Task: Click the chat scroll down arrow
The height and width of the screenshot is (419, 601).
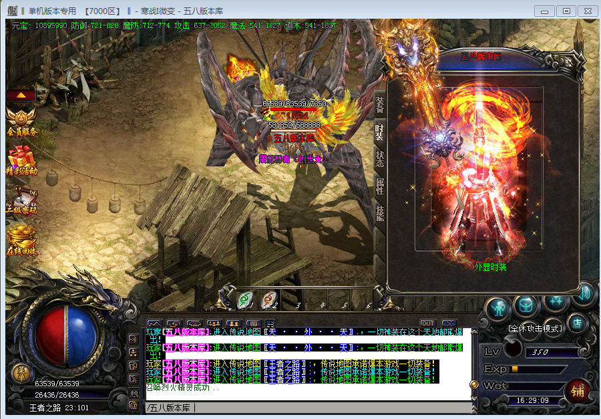Action: pyautogui.click(x=475, y=400)
